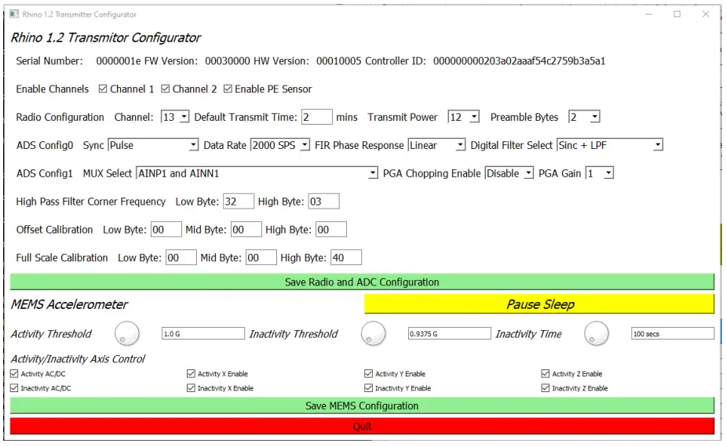Click the Activity/Inactivity Axis Control heading
Screen dimensions: 726x447
pos(78,359)
